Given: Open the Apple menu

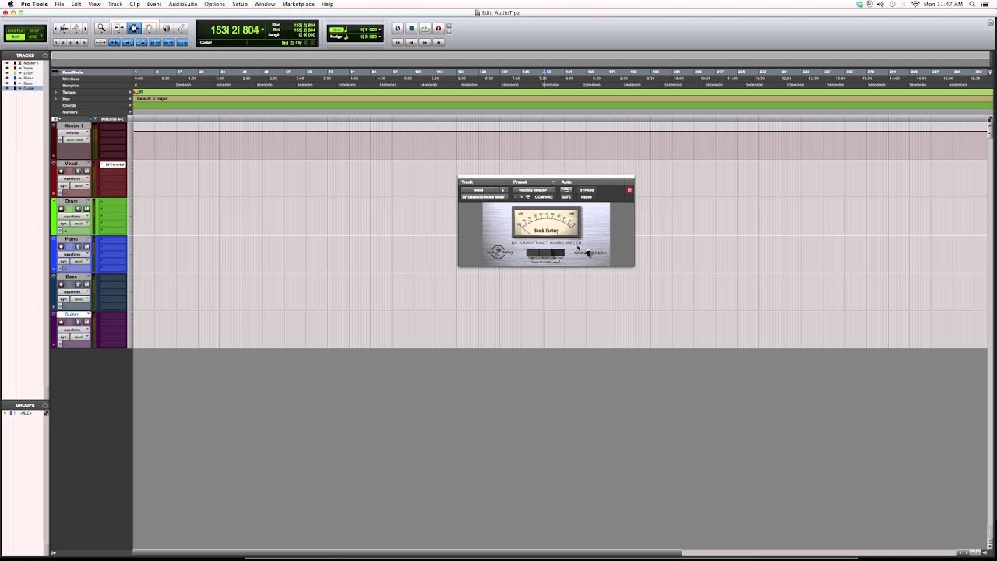Looking at the screenshot, I should 10,4.
